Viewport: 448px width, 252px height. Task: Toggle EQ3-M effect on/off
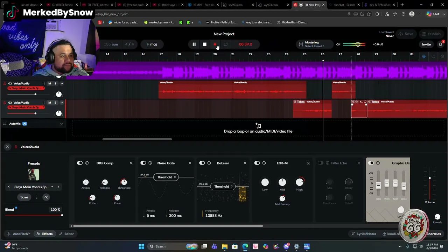[257, 163]
